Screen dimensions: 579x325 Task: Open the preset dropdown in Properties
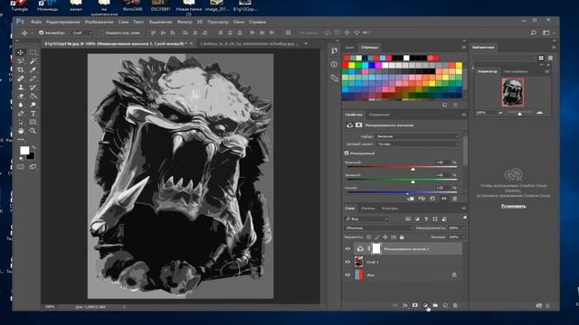(x=417, y=136)
